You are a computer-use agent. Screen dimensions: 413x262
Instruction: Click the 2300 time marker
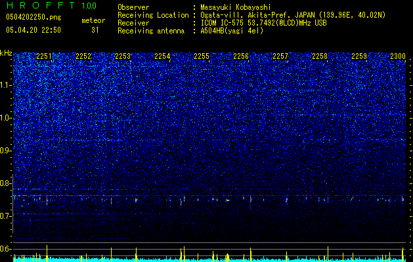pos(398,56)
